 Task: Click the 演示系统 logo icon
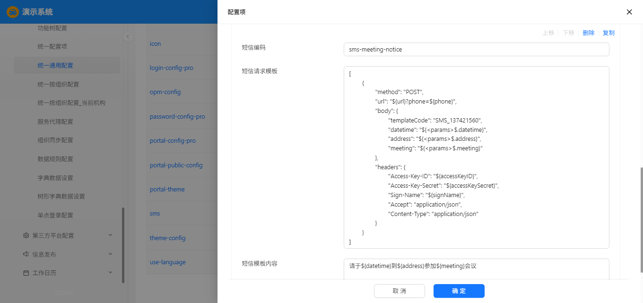13,12
